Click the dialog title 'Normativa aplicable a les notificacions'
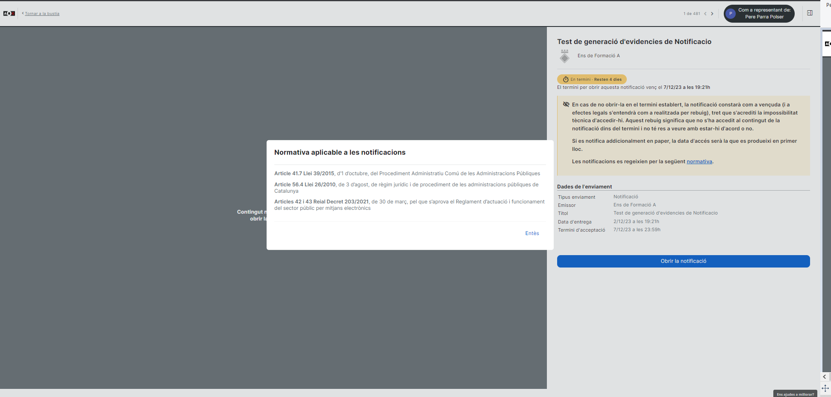 340,153
